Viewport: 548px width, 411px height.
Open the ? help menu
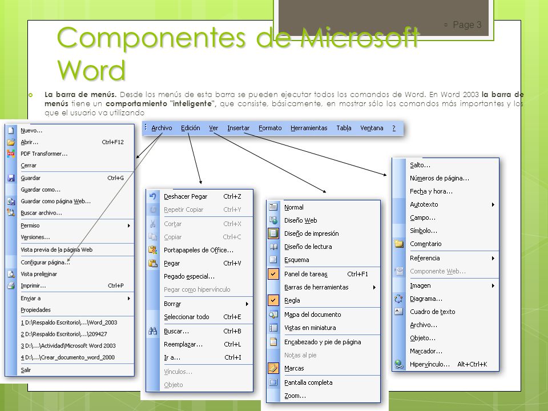point(394,128)
